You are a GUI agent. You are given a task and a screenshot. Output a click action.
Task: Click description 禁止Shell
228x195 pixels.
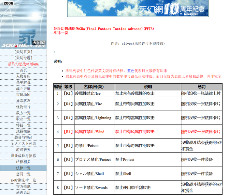pos(123,174)
